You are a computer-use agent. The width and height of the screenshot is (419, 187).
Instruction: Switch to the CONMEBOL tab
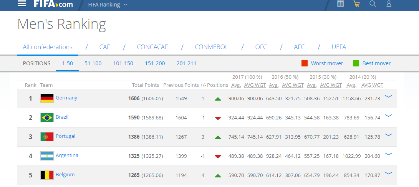pyautogui.click(x=211, y=47)
